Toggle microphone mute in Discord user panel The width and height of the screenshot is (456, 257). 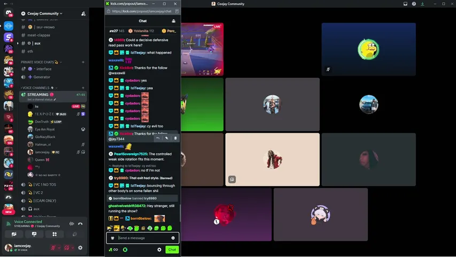[53, 248]
